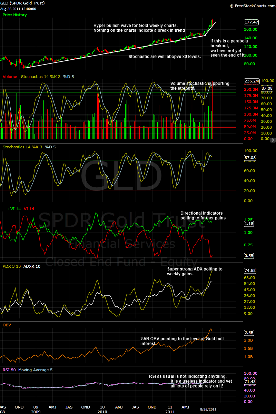Click the gray arrow on the right edge

(x=273, y=140)
